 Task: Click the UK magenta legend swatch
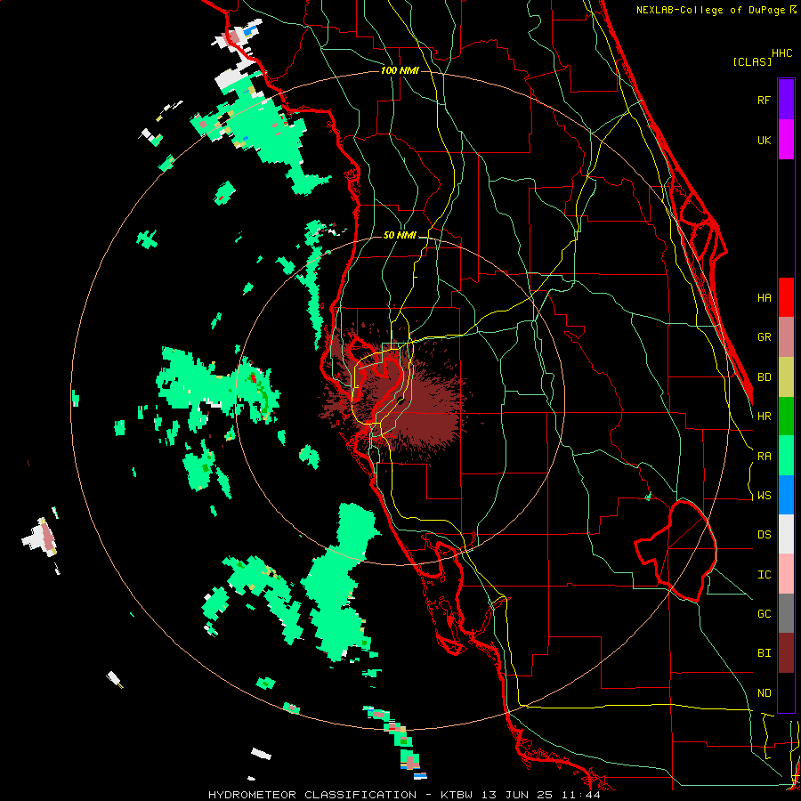[786, 140]
